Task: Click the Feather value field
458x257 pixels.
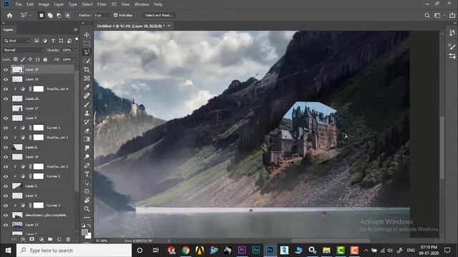Action: click(x=102, y=15)
